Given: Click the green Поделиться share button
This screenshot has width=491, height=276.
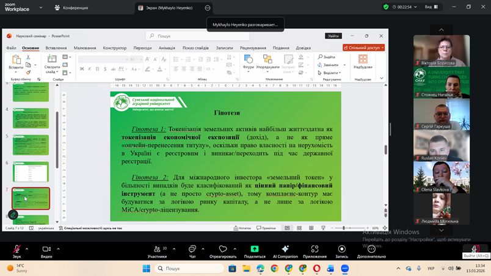Looking at the screenshot, I should click(x=255, y=249).
